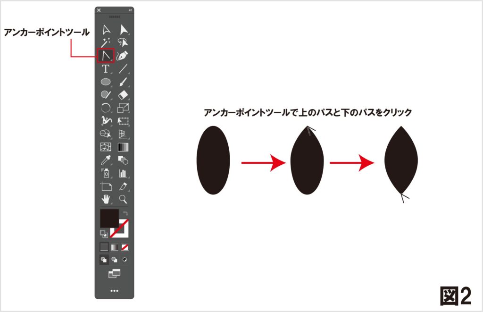This screenshot has height=312, width=483.
Task: Select the Pen tool
Action: pos(123,56)
